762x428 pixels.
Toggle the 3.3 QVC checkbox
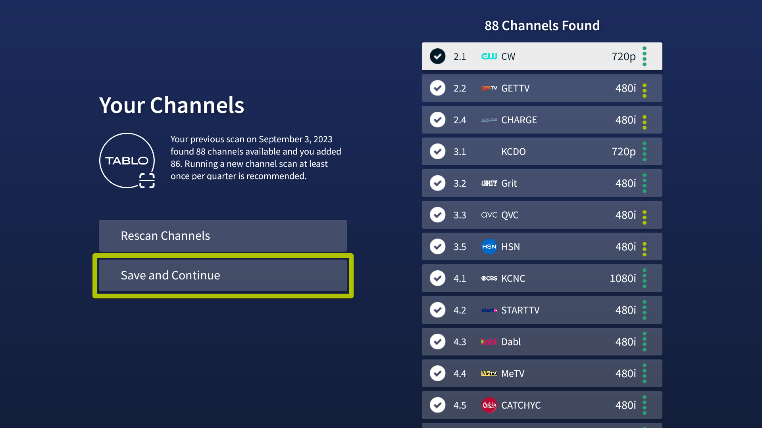tap(437, 215)
